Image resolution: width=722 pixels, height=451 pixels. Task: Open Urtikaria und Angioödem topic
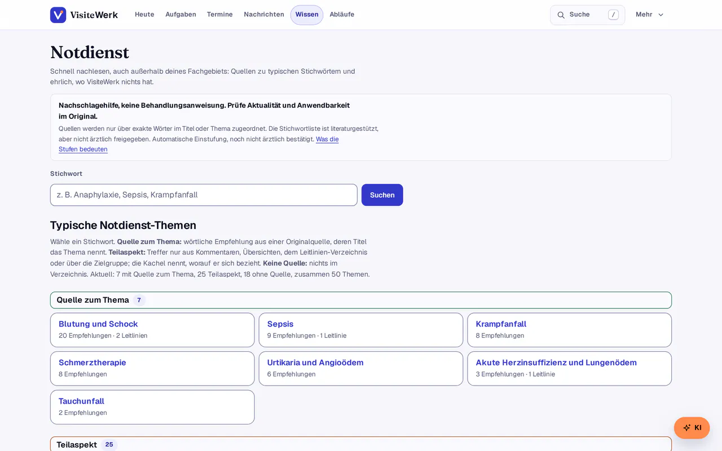361,369
